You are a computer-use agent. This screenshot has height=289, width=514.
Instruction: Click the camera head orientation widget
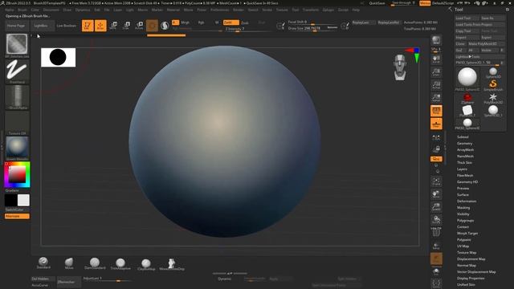[400, 67]
